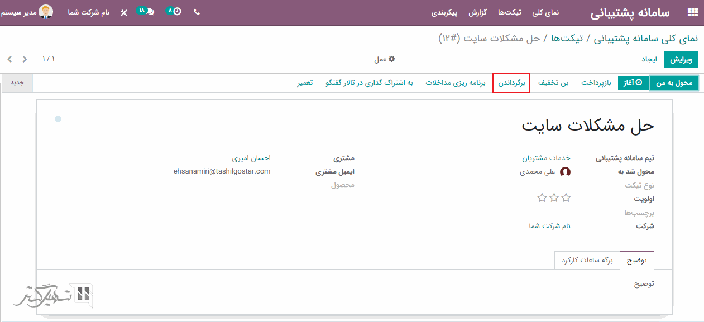Click the برگرداندن (Return) button
Screen dimensions: 704x322
[x=511, y=83]
